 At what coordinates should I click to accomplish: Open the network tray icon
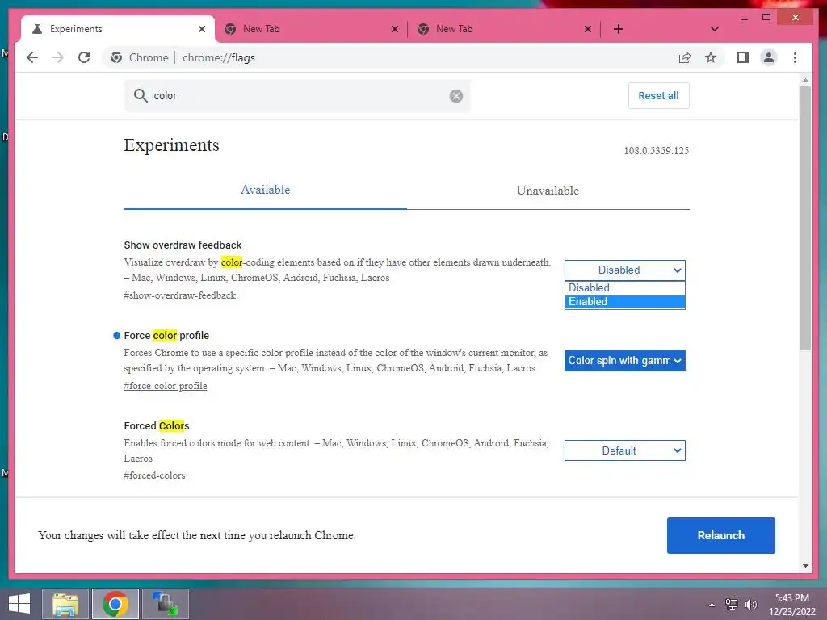pyautogui.click(x=732, y=605)
